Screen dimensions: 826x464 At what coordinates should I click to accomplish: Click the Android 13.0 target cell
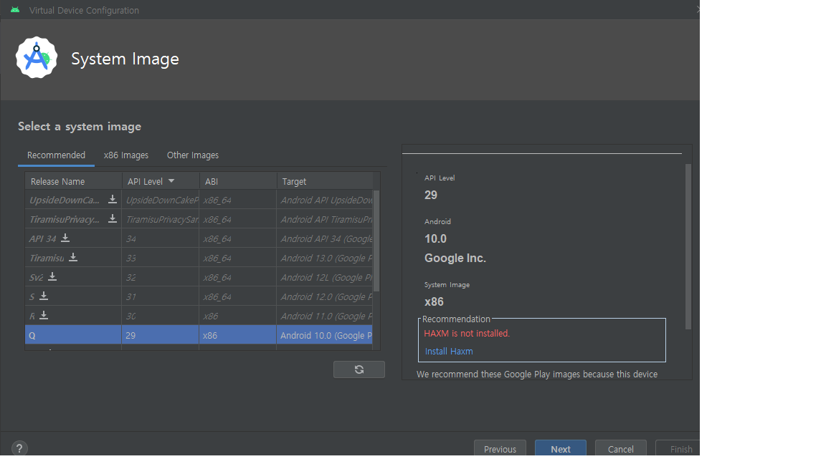[325, 258]
